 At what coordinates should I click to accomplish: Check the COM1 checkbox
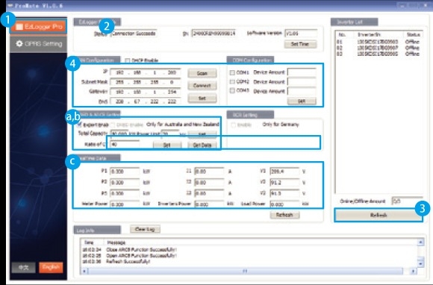point(232,72)
